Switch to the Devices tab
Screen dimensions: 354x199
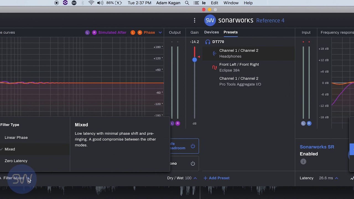(211, 32)
